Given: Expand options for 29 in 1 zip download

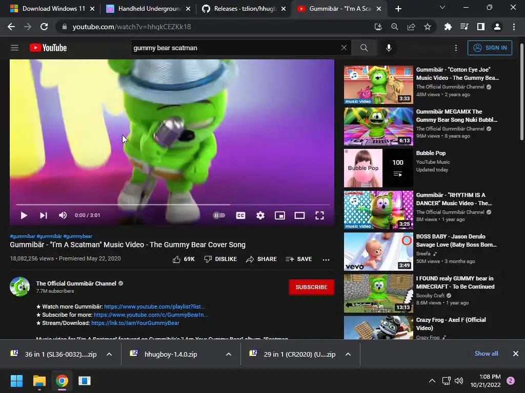Looking at the screenshot, I should pyautogui.click(x=348, y=354).
